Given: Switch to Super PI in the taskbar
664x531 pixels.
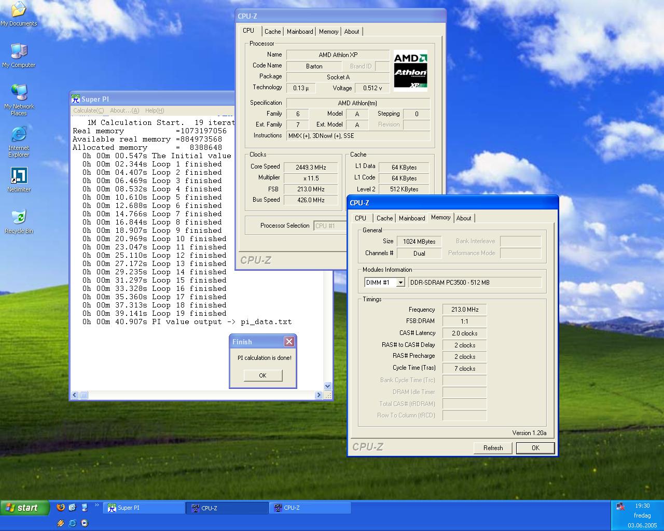Looking at the screenshot, I should (145, 508).
